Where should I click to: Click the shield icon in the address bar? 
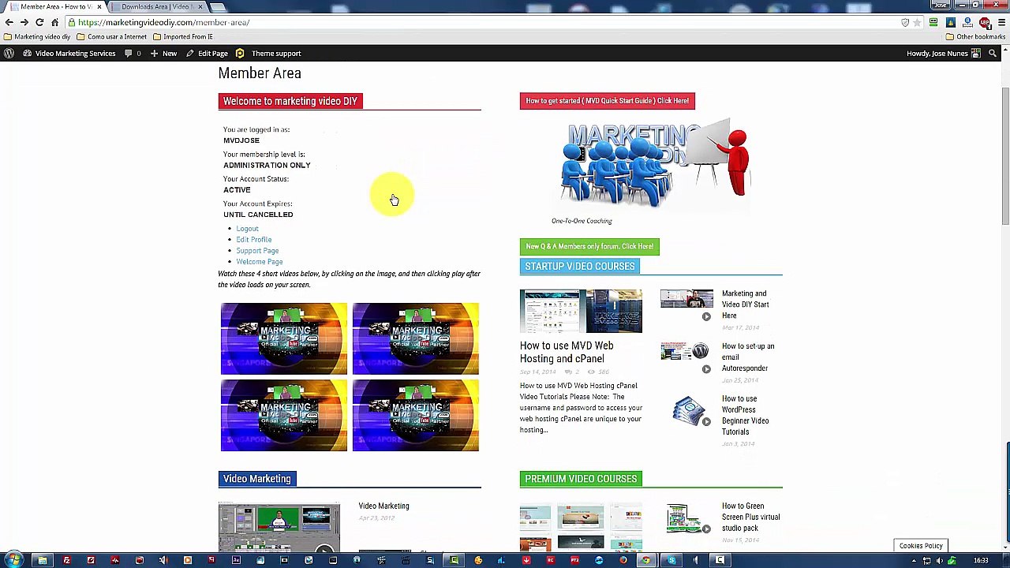click(x=905, y=22)
